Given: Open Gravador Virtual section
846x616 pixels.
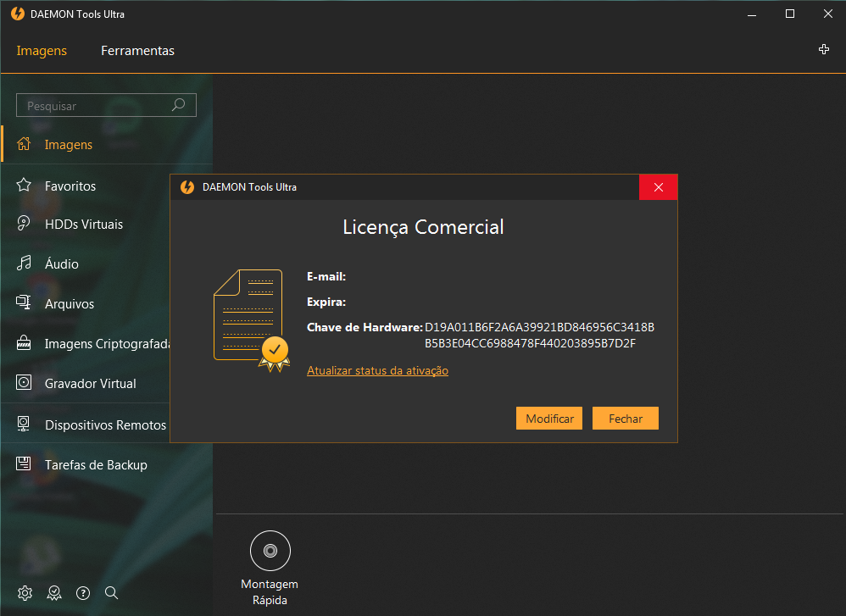Looking at the screenshot, I should 90,384.
